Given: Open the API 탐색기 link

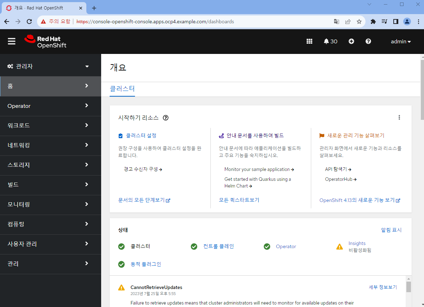Looking at the screenshot, I should (x=338, y=169).
